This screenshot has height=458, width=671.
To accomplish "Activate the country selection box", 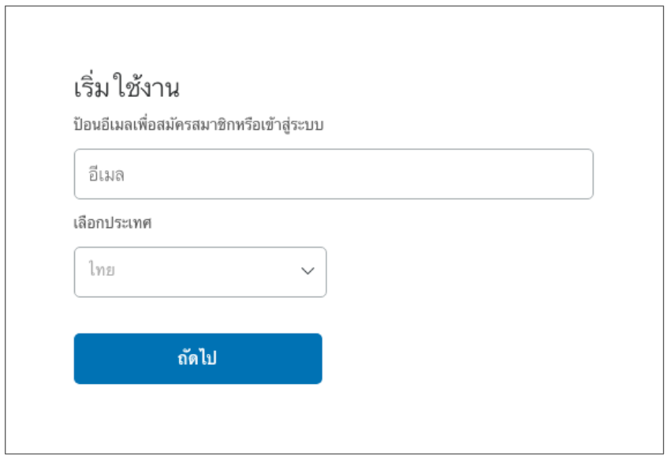I will click(x=199, y=272).
